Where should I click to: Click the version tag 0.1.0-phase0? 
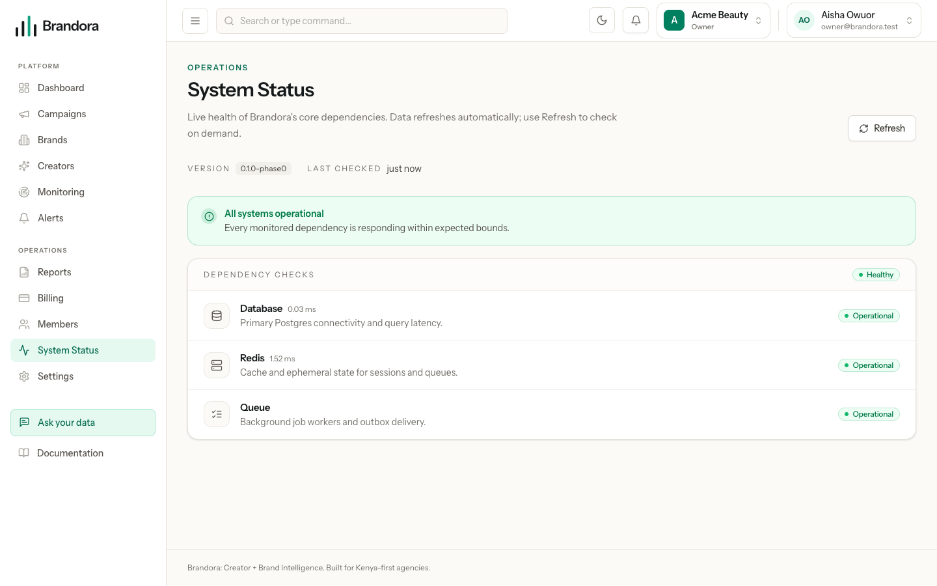[264, 169]
